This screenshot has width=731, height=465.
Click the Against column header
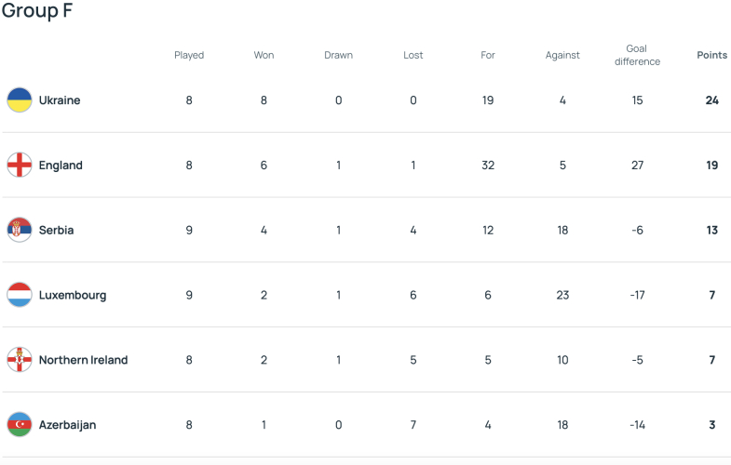(562, 55)
